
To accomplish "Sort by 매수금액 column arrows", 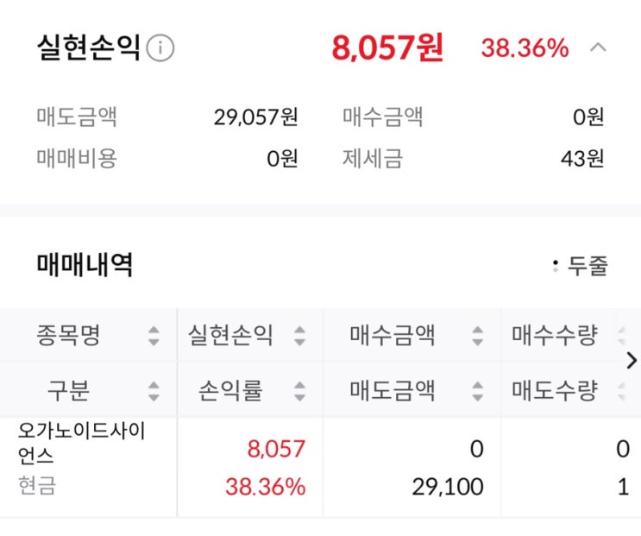I will (478, 335).
